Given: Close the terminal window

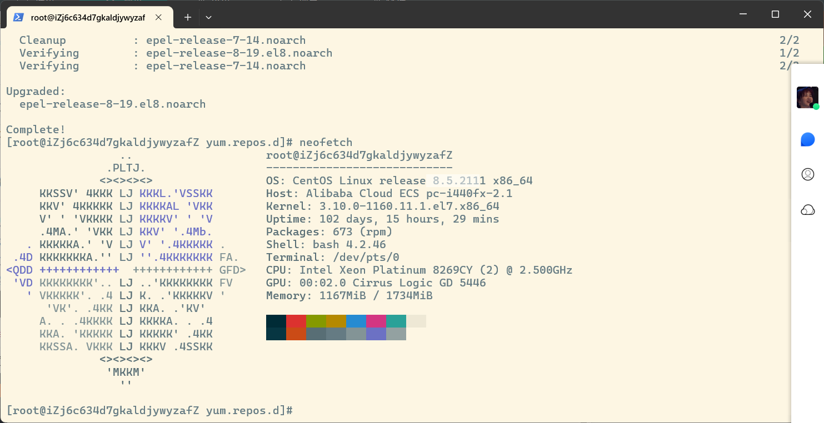Looking at the screenshot, I should pyautogui.click(x=807, y=14).
